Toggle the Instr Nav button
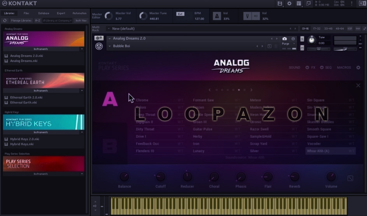Image resolution: width=367 pixels, height=216 pixels. 81,21
